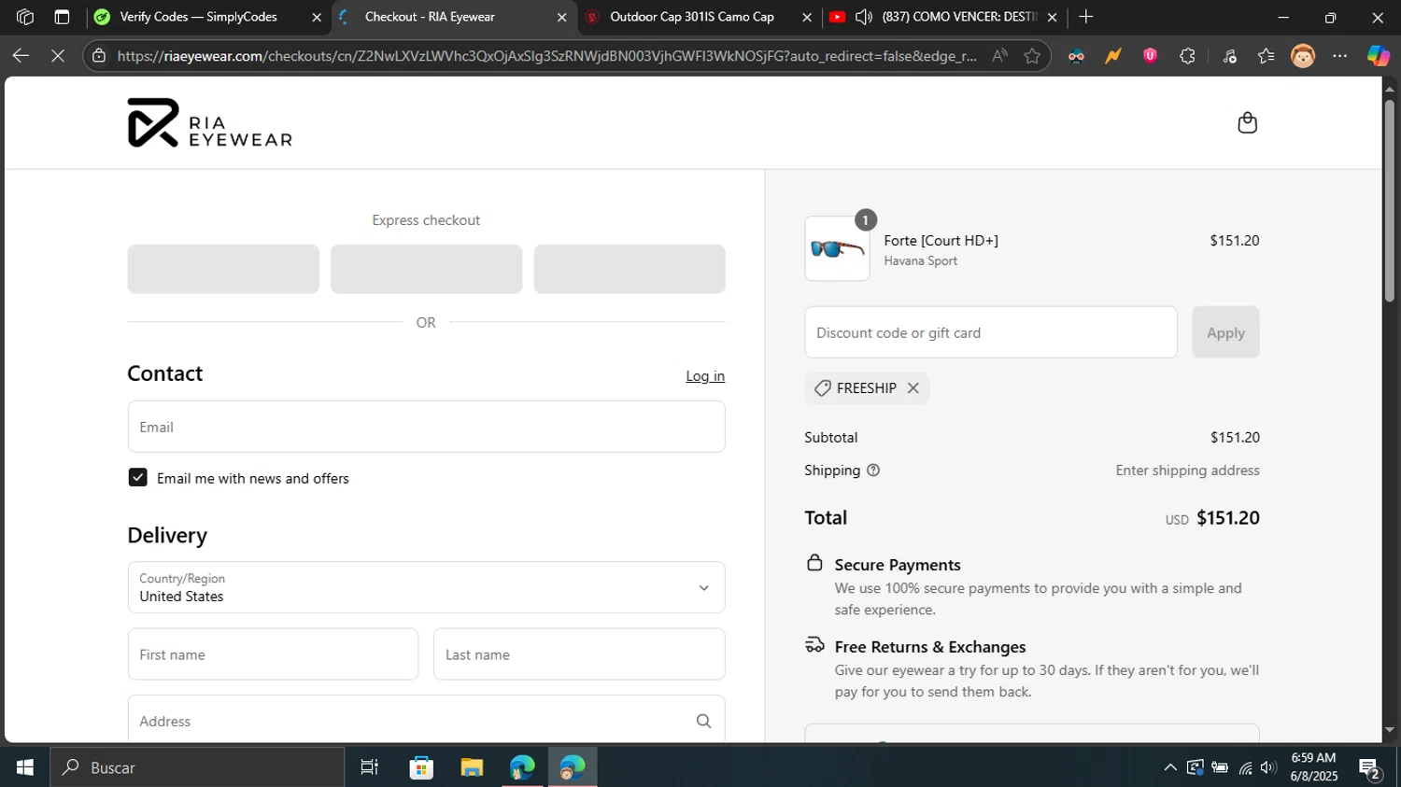1401x787 pixels.
Task: Open Edge Settings and more menu
Action: [x=1340, y=56]
